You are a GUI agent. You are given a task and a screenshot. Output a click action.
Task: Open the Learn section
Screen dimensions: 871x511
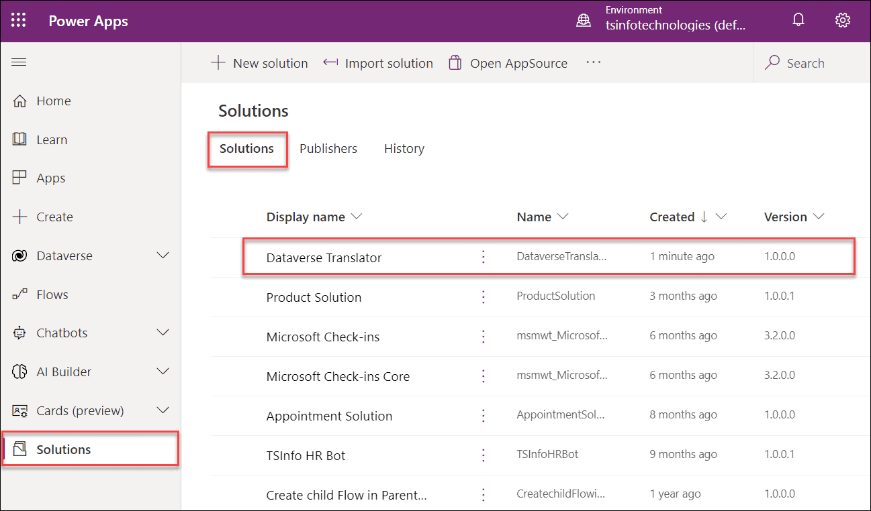tap(52, 139)
